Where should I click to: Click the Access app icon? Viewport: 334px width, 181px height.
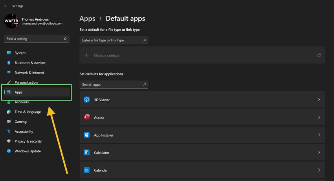86,117
